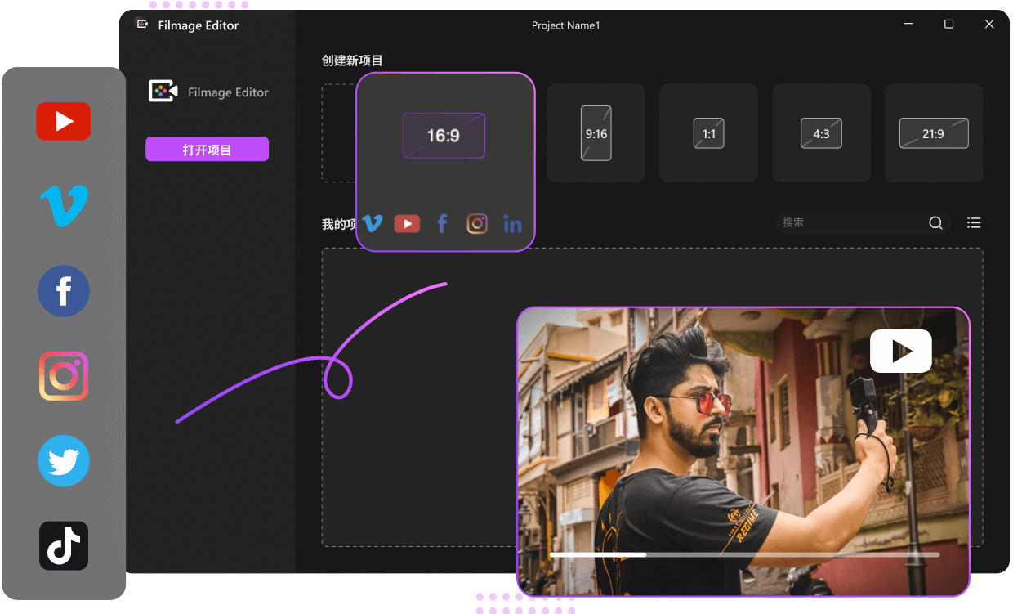1013x614 pixels.
Task: Switch to list view with the list icon
Action: 974,222
